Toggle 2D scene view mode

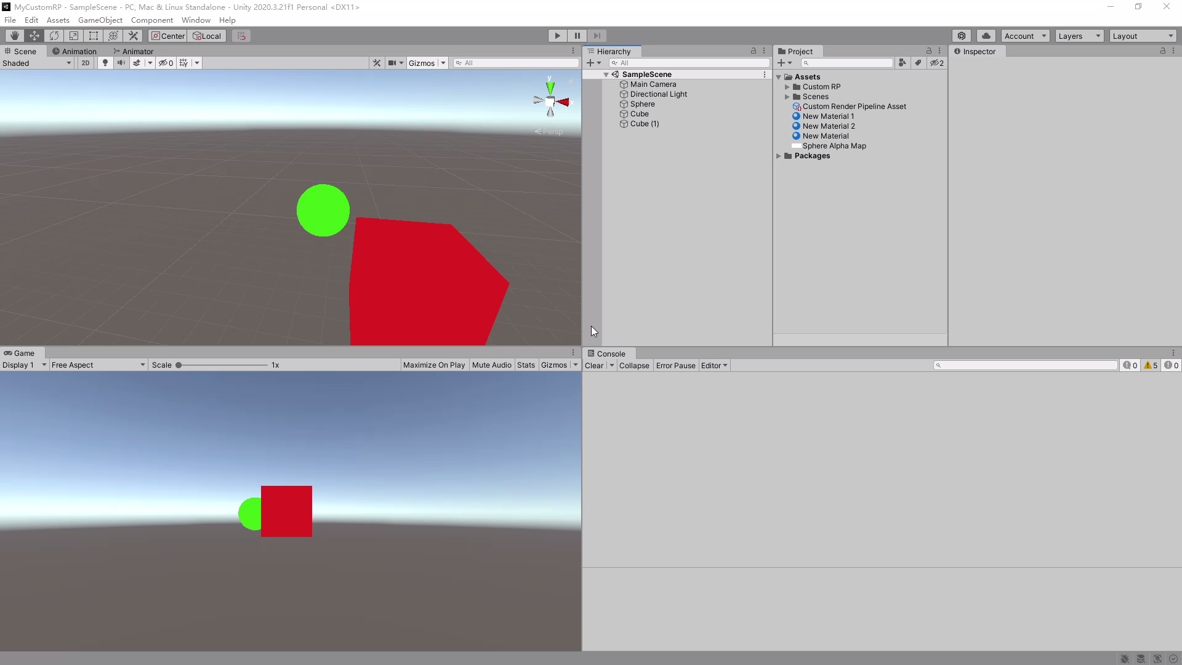tap(86, 63)
